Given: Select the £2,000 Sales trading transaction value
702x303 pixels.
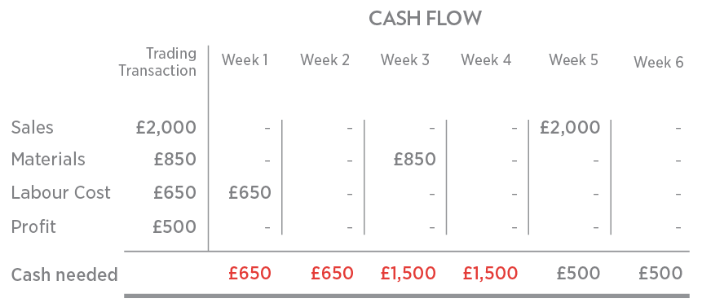Looking at the screenshot, I should click(x=166, y=128).
